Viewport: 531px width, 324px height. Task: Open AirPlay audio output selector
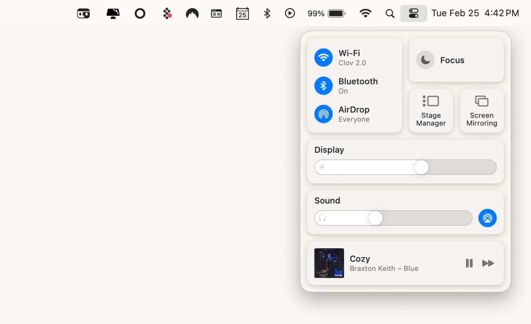pos(487,218)
